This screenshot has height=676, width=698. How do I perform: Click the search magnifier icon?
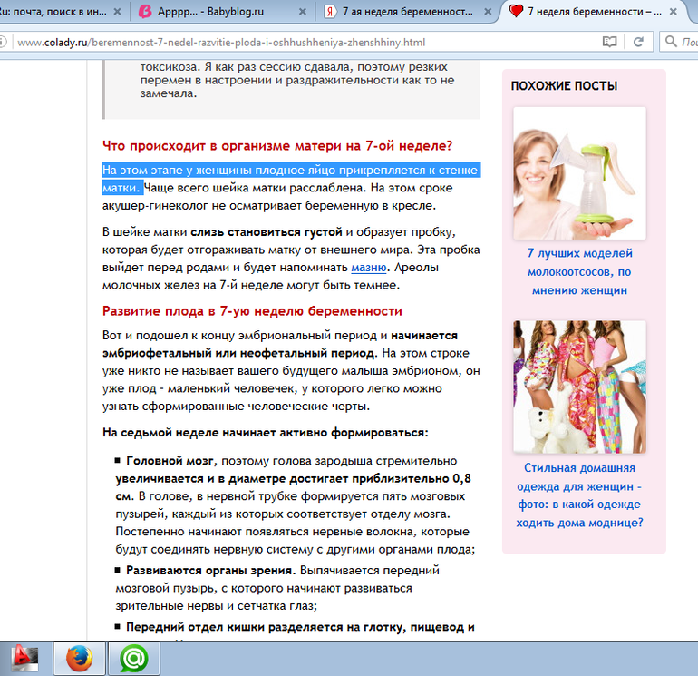(671, 43)
